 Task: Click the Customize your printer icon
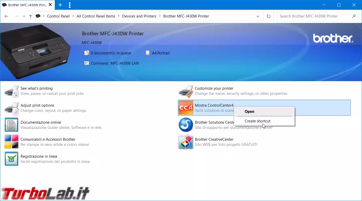click(186, 91)
